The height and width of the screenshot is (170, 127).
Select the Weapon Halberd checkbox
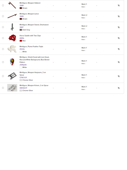pos(3,5)
